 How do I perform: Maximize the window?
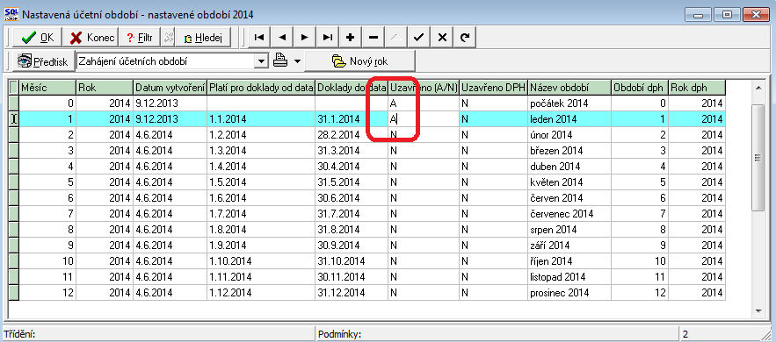[x=727, y=14]
